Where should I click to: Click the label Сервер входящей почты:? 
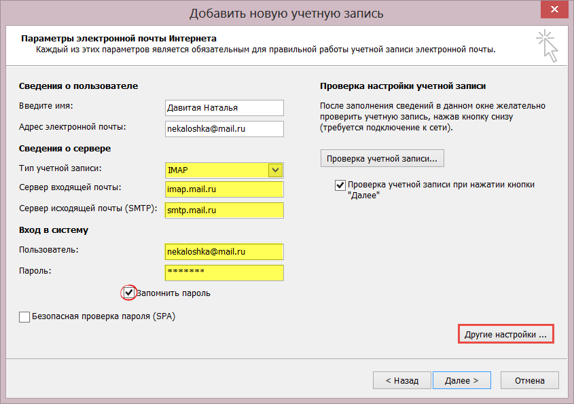[x=70, y=187]
